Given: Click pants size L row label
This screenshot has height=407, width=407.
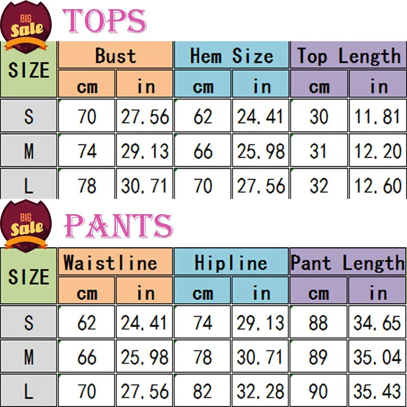Looking at the screenshot, I should coord(28,391).
